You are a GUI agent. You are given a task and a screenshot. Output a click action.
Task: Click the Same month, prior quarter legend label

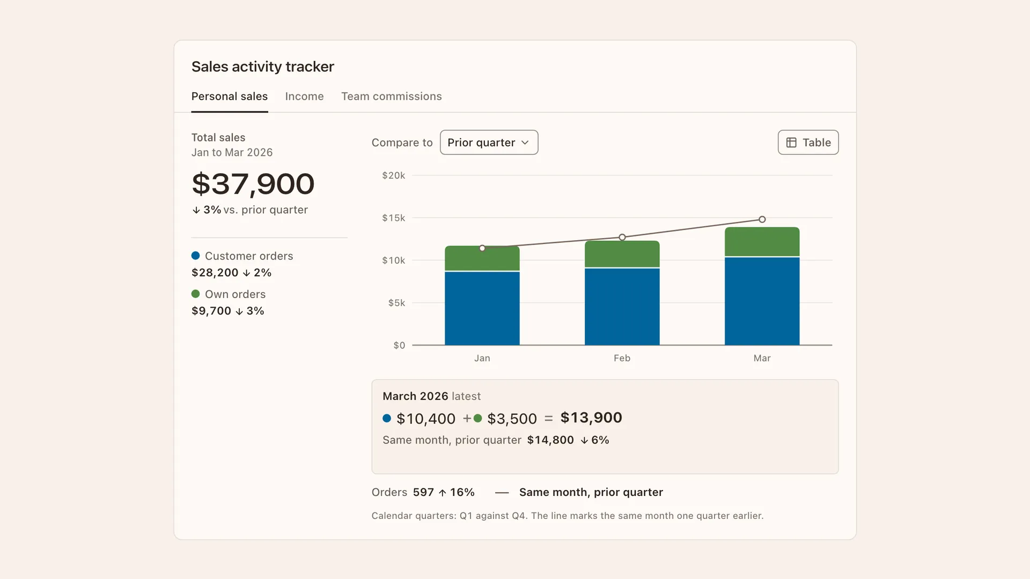click(x=591, y=492)
